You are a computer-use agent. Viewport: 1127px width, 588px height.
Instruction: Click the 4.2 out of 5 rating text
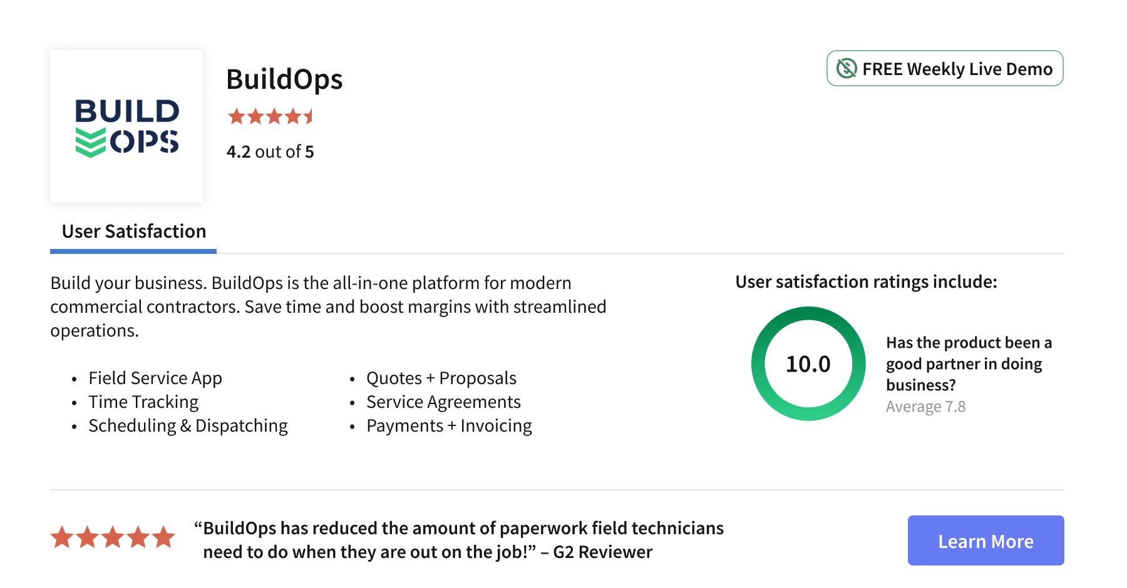[271, 151]
